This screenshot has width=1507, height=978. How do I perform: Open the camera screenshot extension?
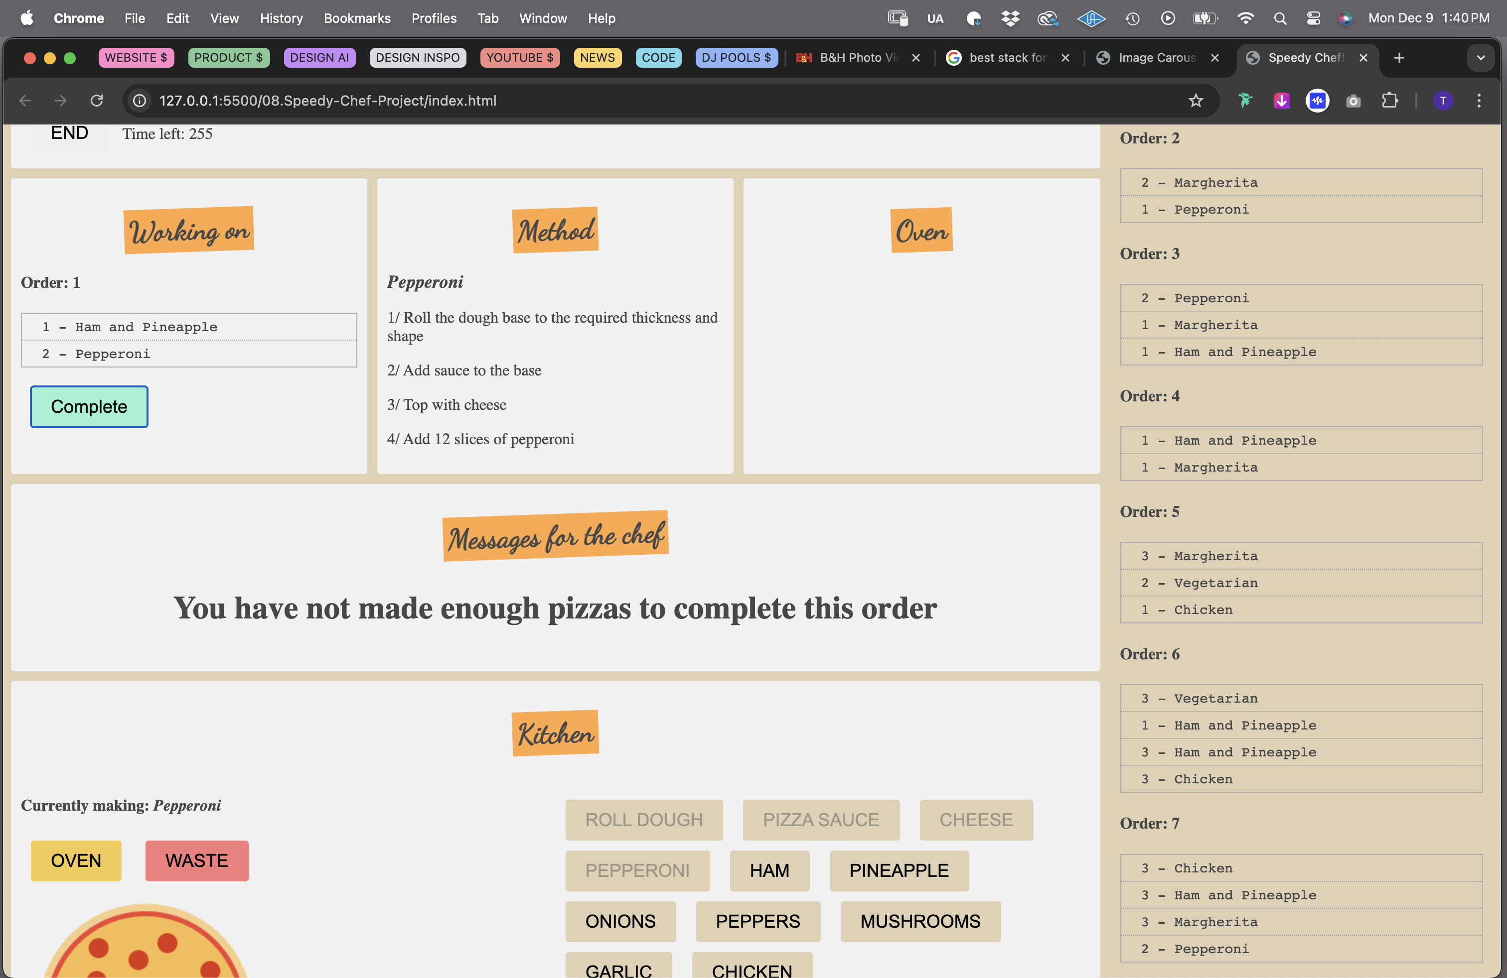(x=1353, y=101)
